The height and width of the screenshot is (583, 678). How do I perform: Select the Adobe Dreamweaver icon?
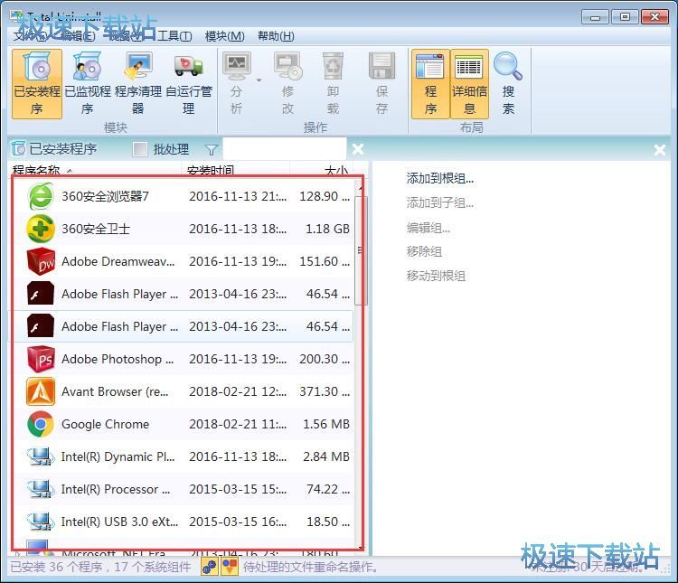coord(41,261)
